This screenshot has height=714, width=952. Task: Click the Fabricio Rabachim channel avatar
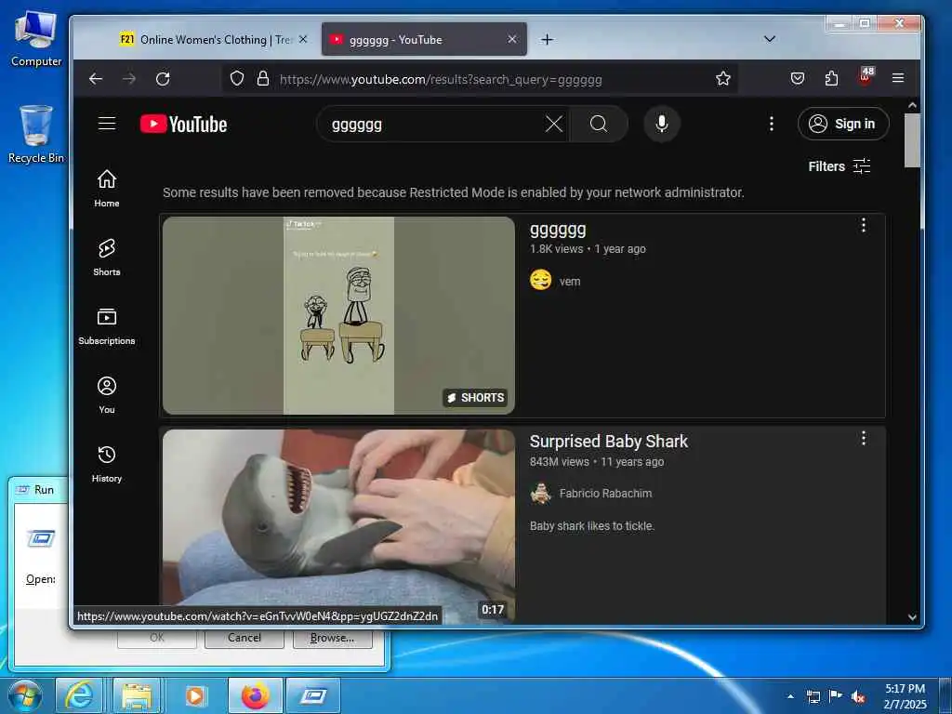tap(540, 493)
